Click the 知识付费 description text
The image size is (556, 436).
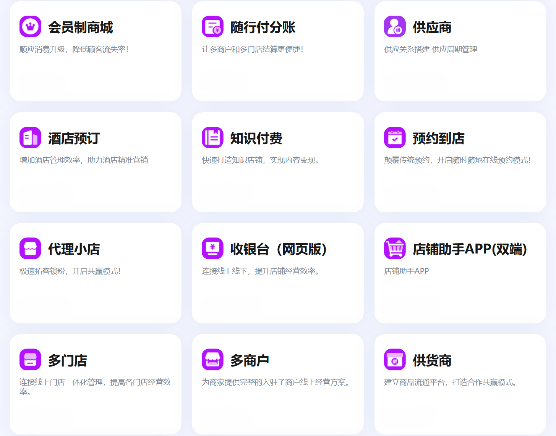260,160
